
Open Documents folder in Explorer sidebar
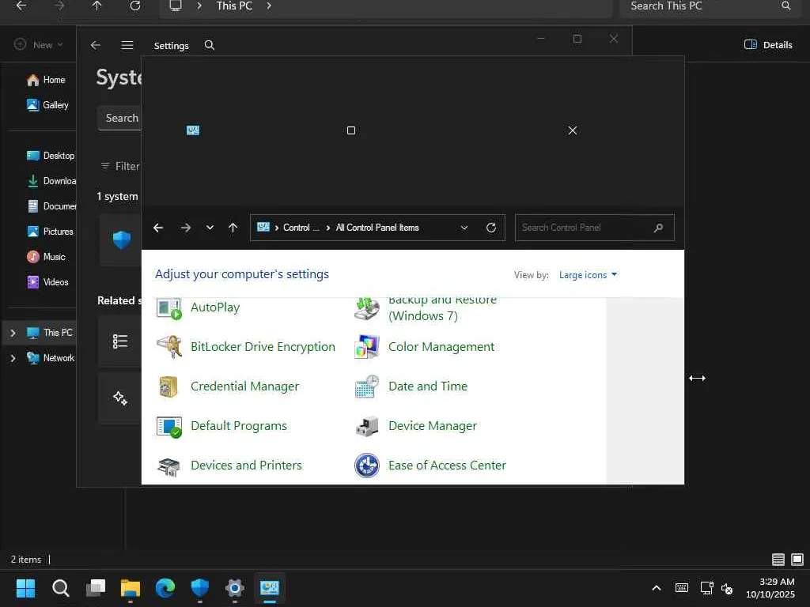click(51, 206)
